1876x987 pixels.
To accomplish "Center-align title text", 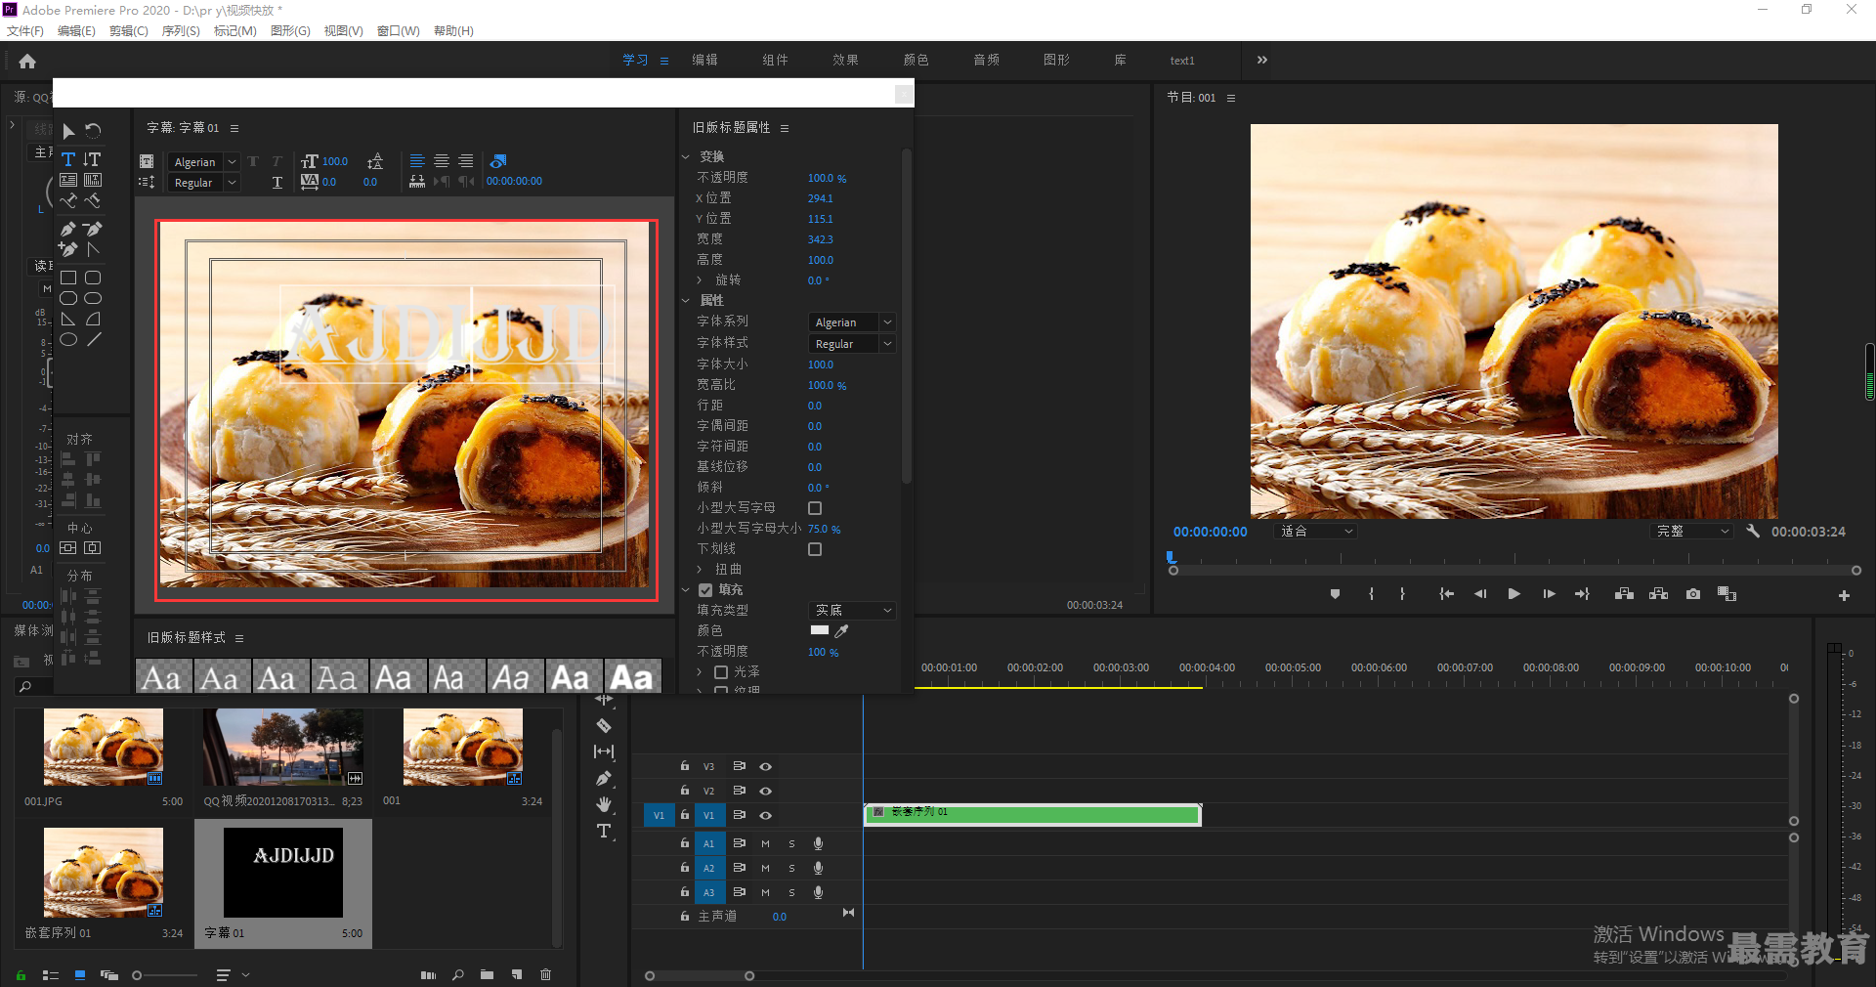I will [x=442, y=161].
